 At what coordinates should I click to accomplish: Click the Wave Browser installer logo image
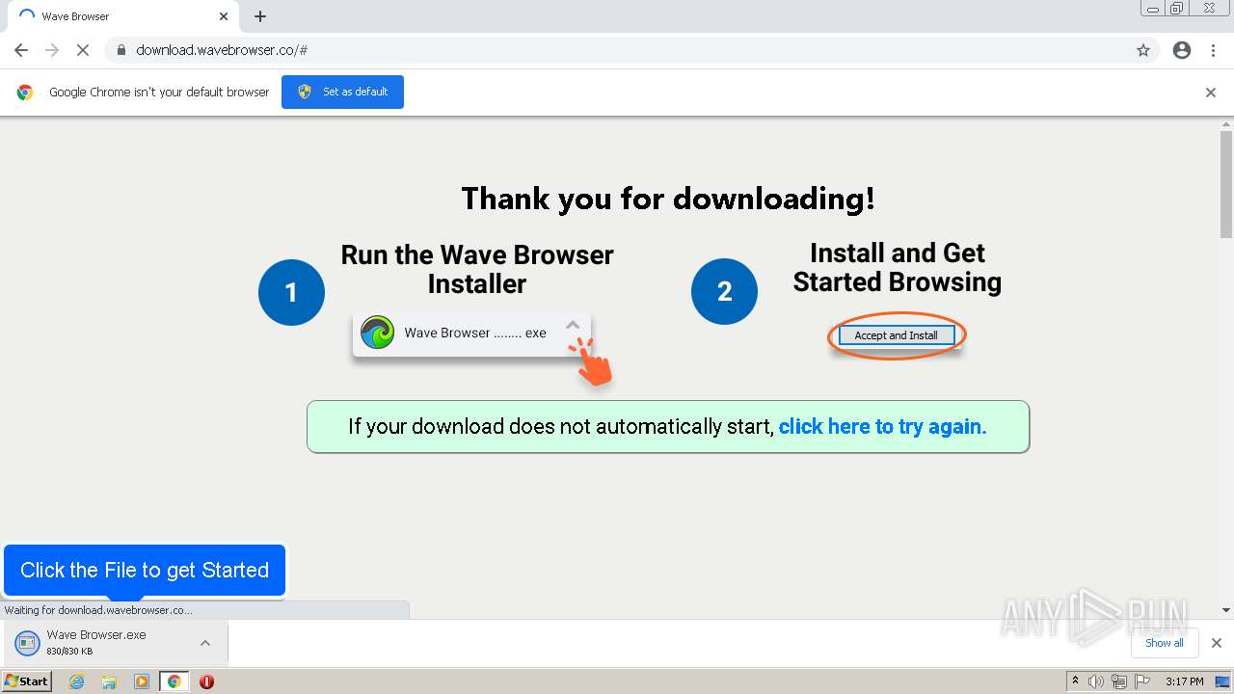pyautogui.click(x=377, y=333)
